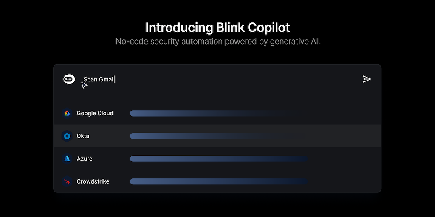The width and height of the screenshot is (435, 217).
Task: Click the no-code security automation subtitle
Action: pos(217,42)
